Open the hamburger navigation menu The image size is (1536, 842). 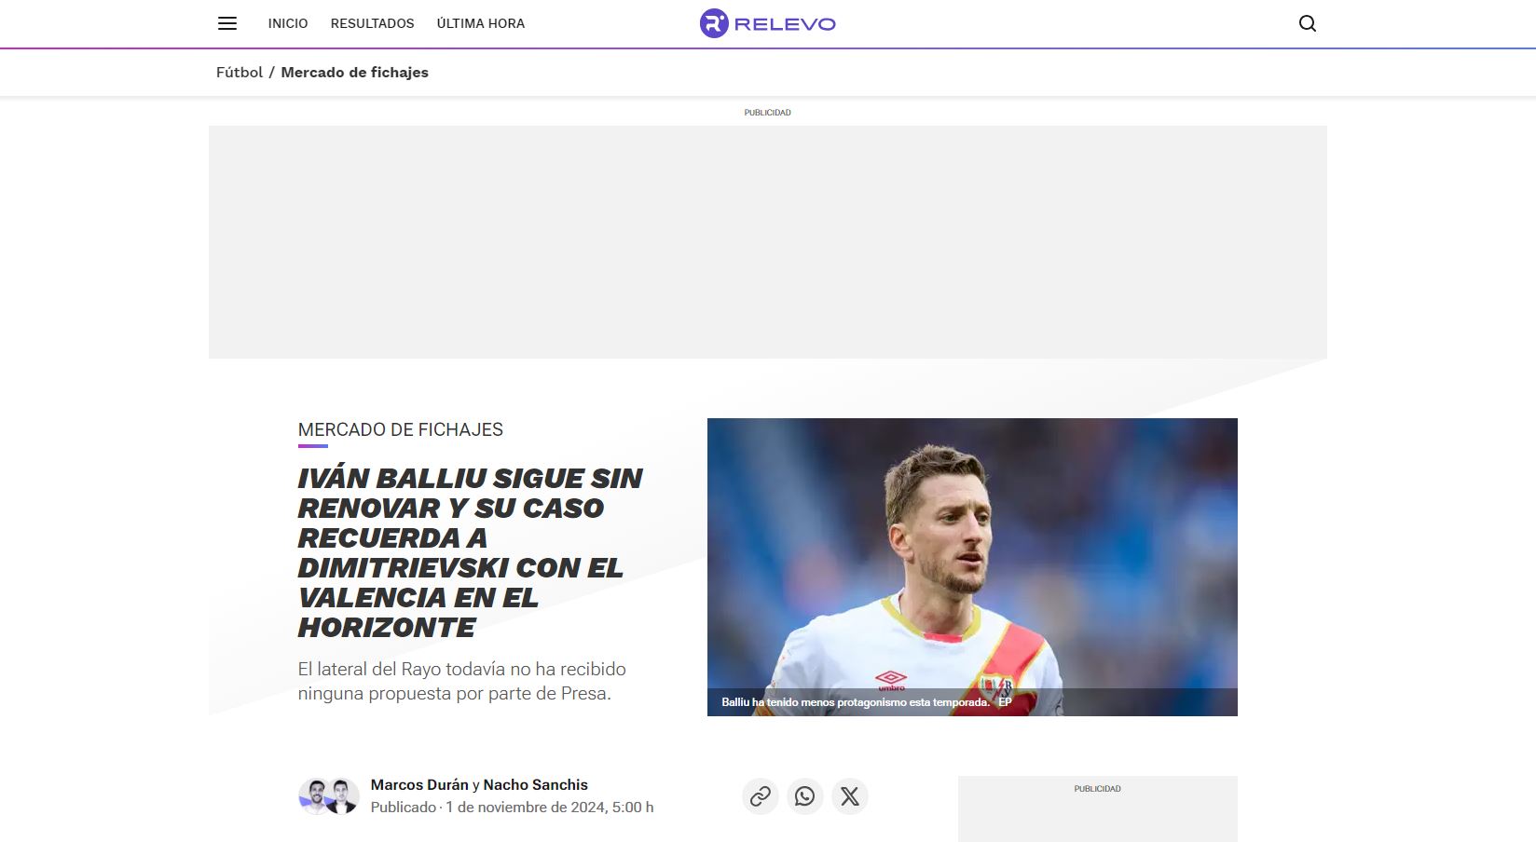227,23
